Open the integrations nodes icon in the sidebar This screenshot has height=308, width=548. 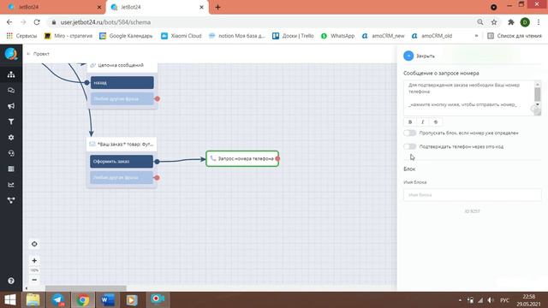[11, 200]
